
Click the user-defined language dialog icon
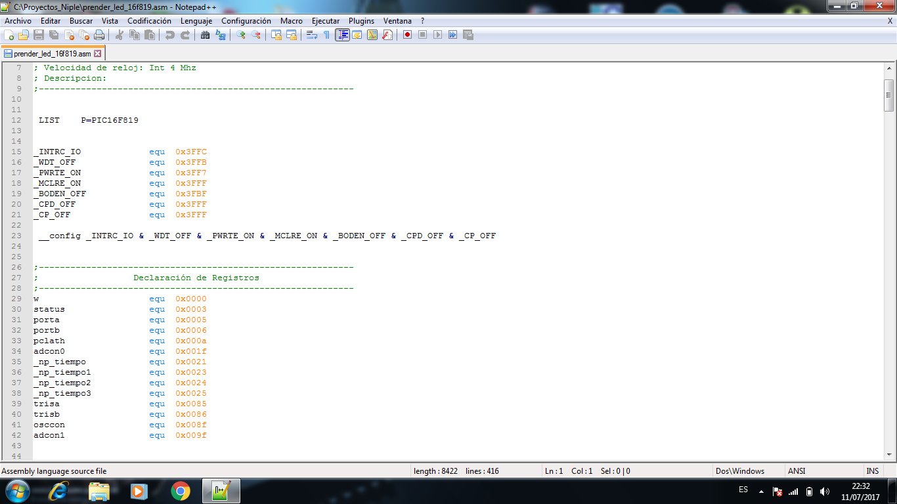coord(357,35)
